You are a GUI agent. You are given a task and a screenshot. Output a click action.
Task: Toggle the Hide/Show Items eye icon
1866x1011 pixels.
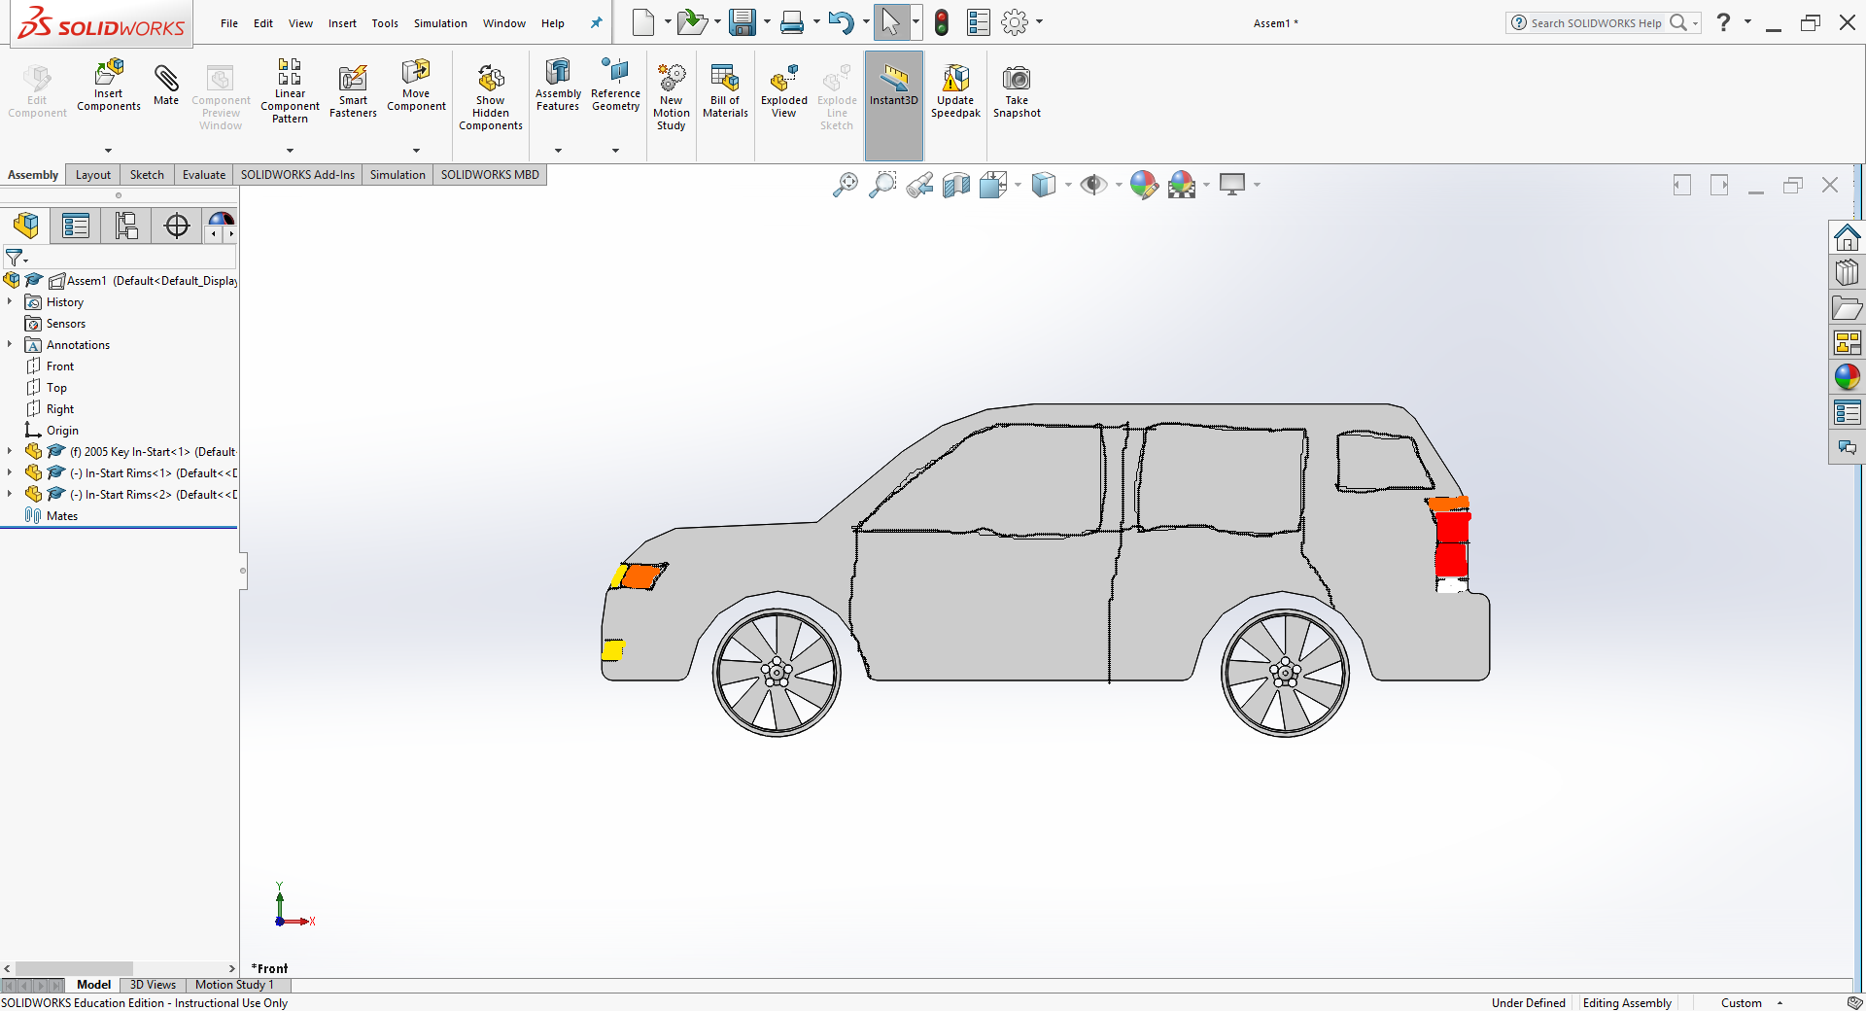pos(1093,185)
